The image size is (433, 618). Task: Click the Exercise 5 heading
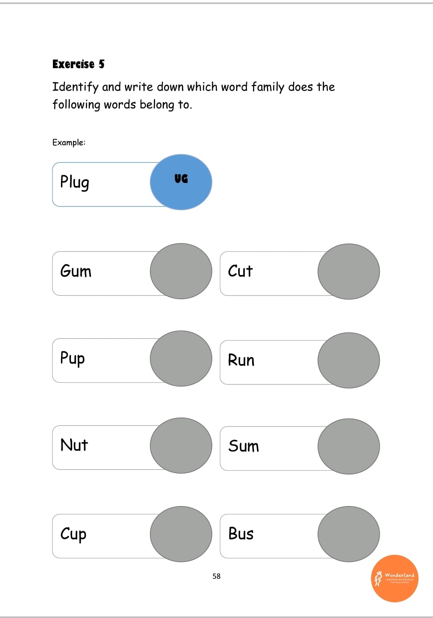coord(79,64)
